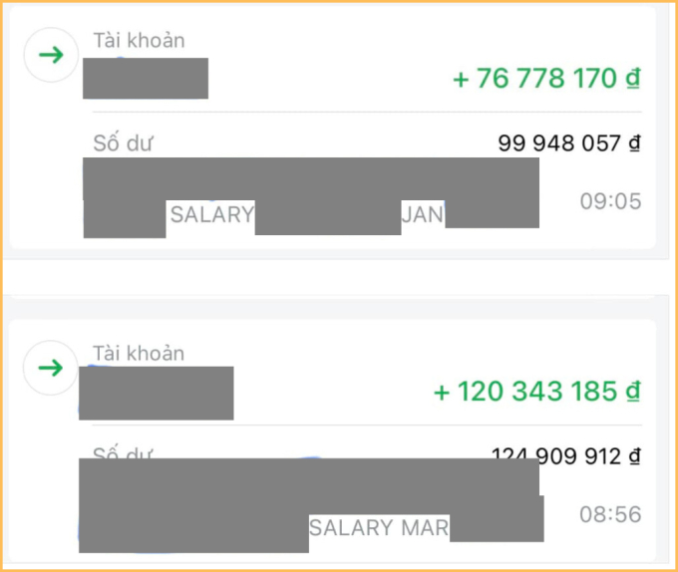Open the first transaction card showing 76 778 170
This screenshot has height=572, width=678.
tap(332, 128)
